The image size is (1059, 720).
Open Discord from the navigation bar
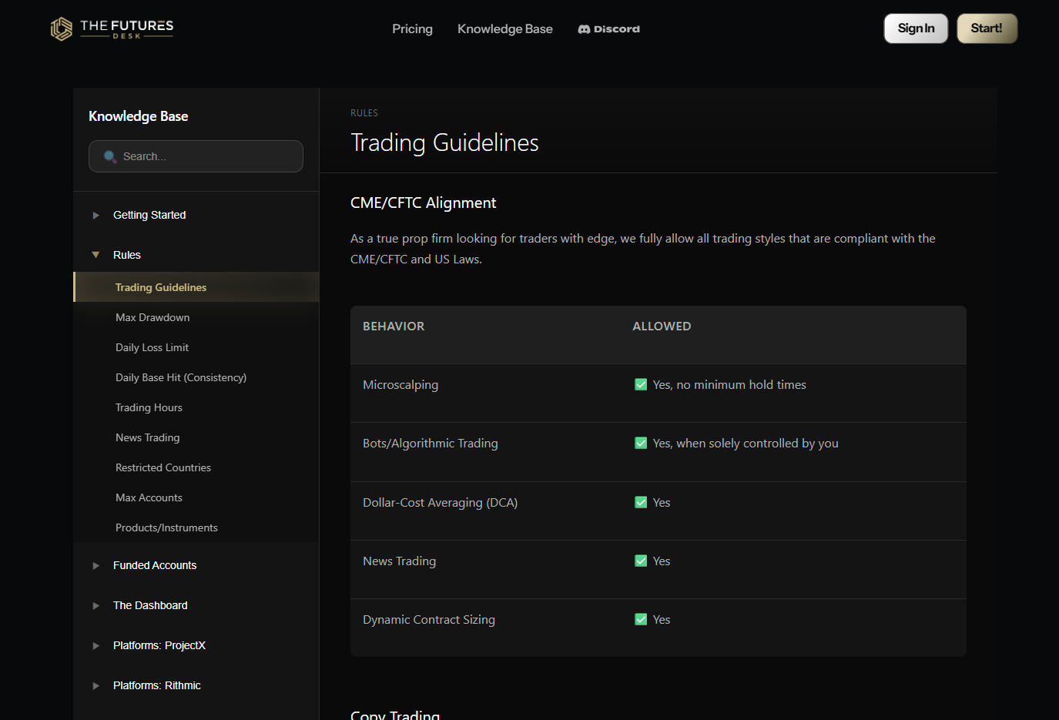click(x=608, y=28)
